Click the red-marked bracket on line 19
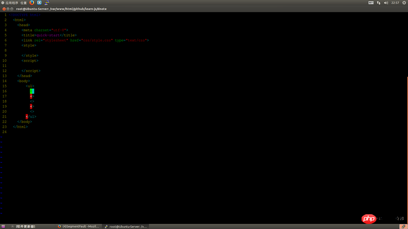408x229 pixels. coord(31,106)
